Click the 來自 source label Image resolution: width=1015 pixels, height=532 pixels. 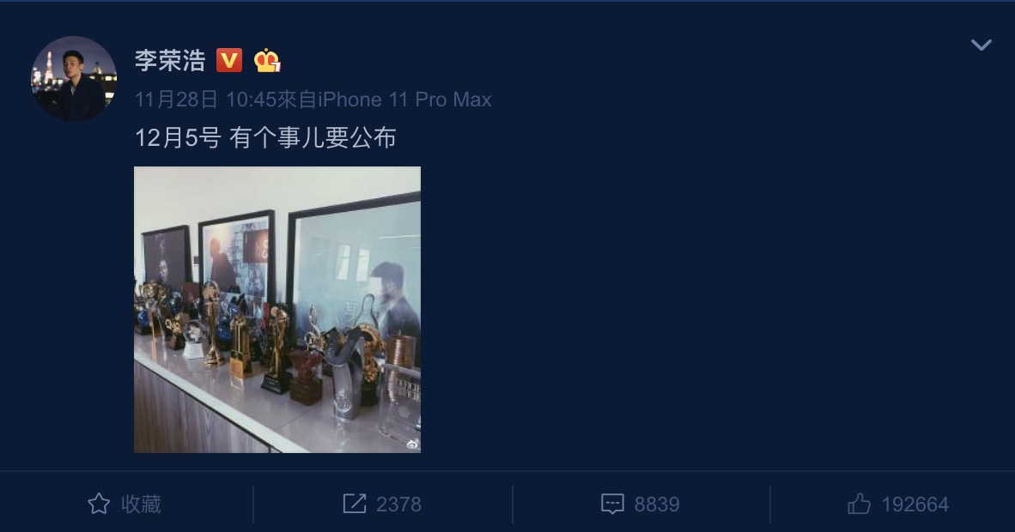297,100
